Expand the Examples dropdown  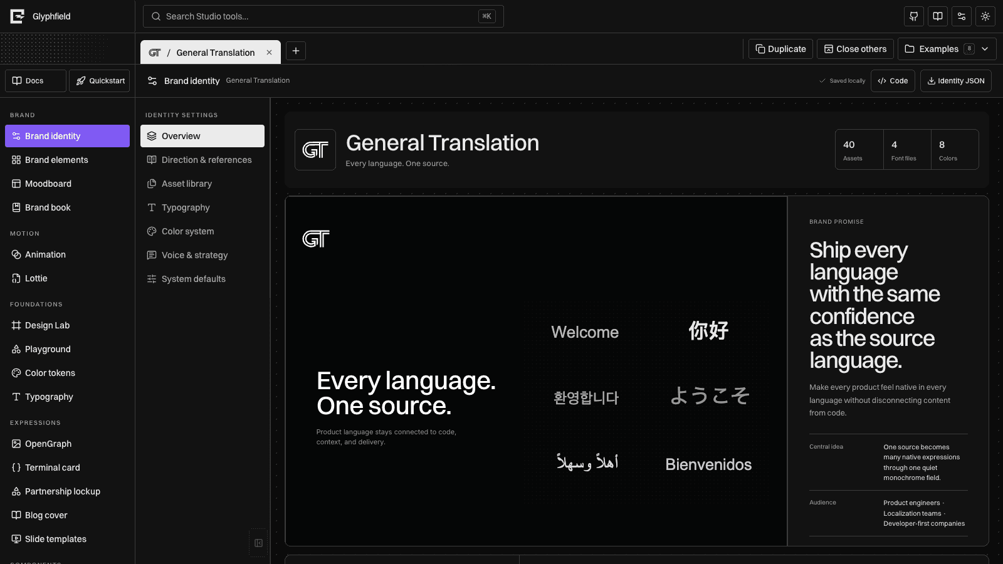(x=947, y=49)
